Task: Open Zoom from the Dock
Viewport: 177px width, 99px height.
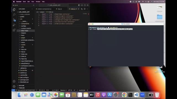Action: click(x=142, y=95)
